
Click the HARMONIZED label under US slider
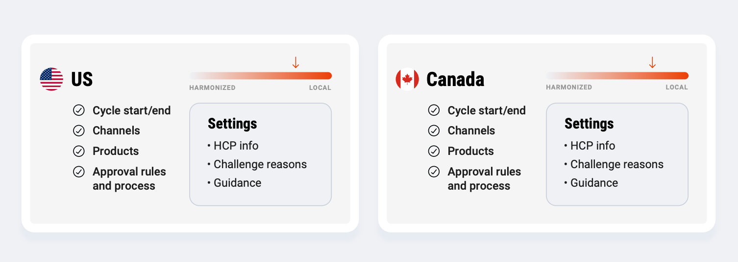click(213, 87)
